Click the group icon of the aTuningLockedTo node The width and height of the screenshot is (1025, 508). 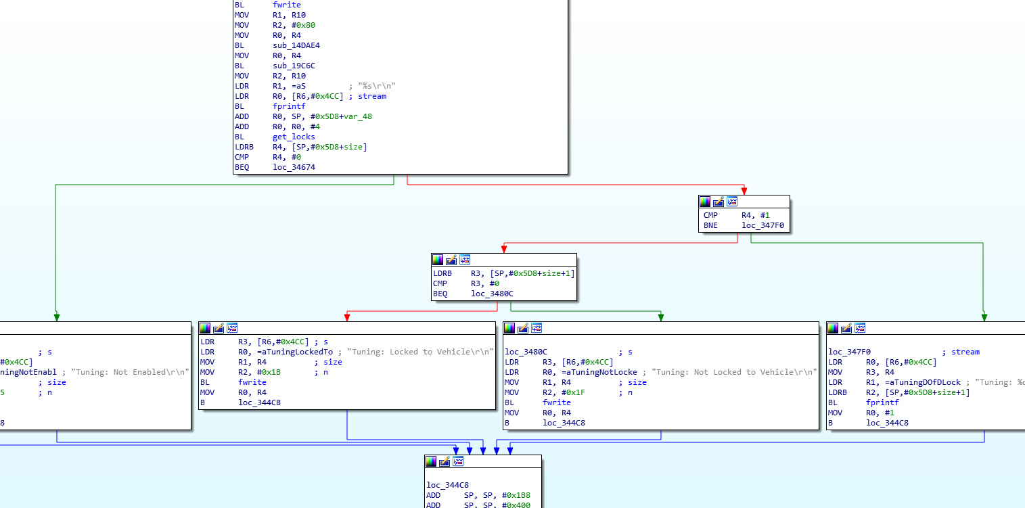pos(232,328)
